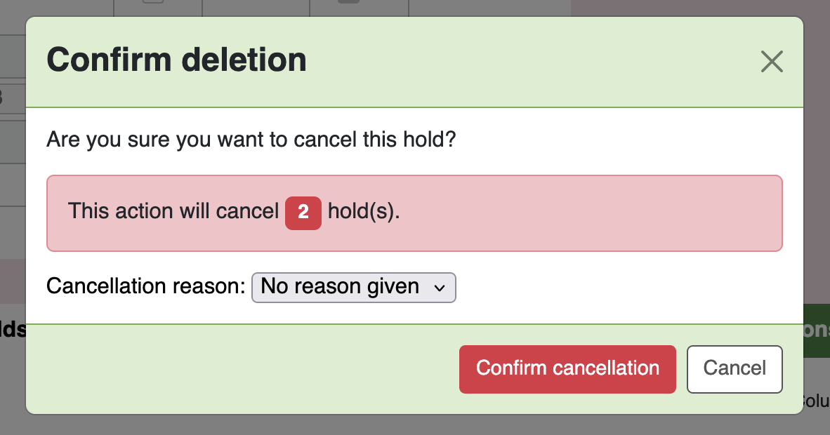Click the chevron arrow beside No reason given

coord(440,288)
